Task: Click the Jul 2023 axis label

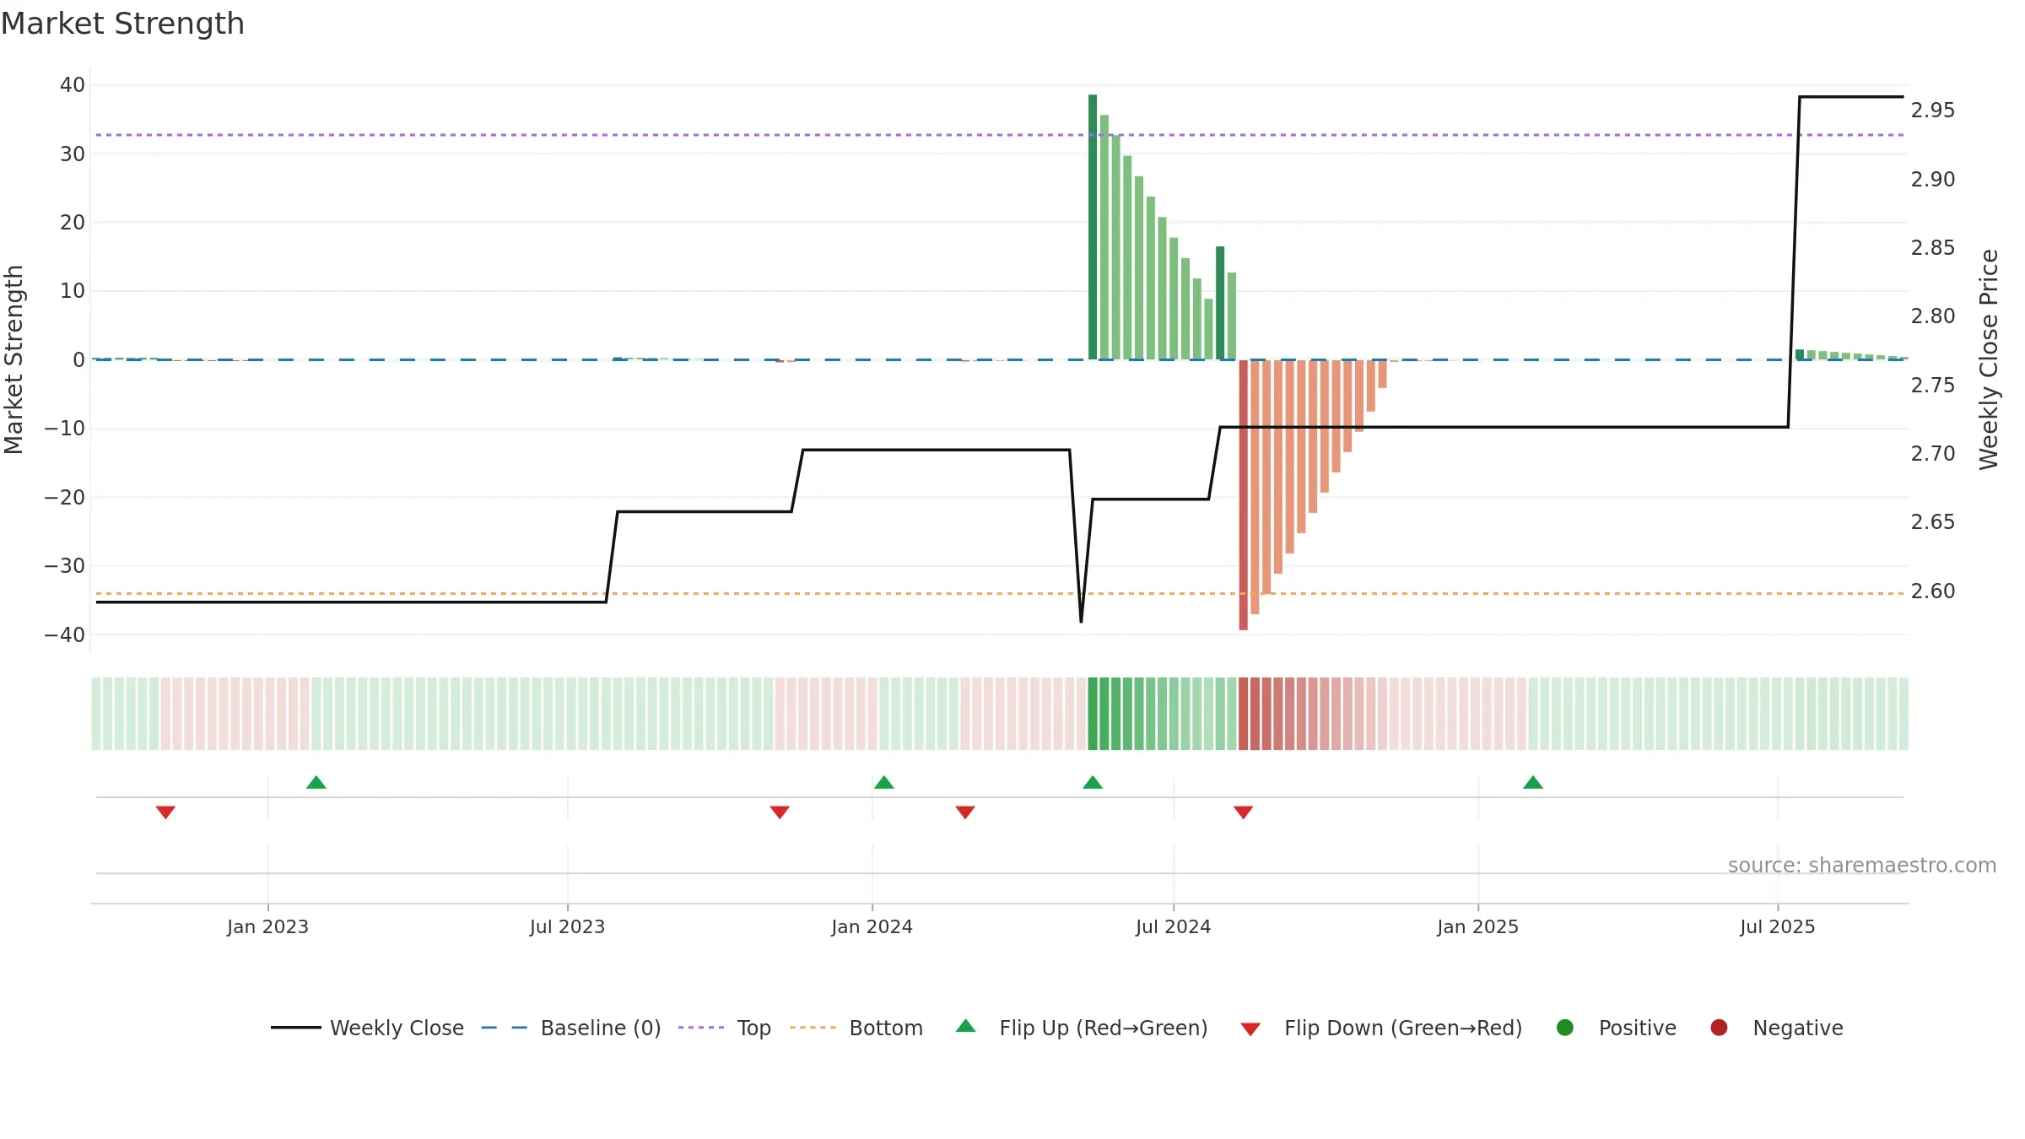Action: tap(567, 926)
